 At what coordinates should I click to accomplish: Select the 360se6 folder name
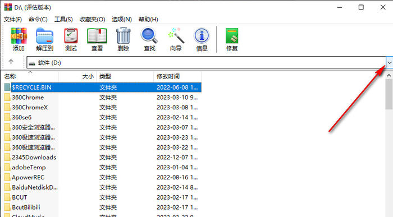[22, 117]
